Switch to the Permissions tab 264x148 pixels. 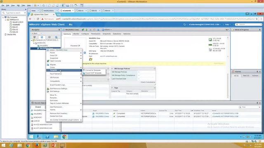pos(96,34)
